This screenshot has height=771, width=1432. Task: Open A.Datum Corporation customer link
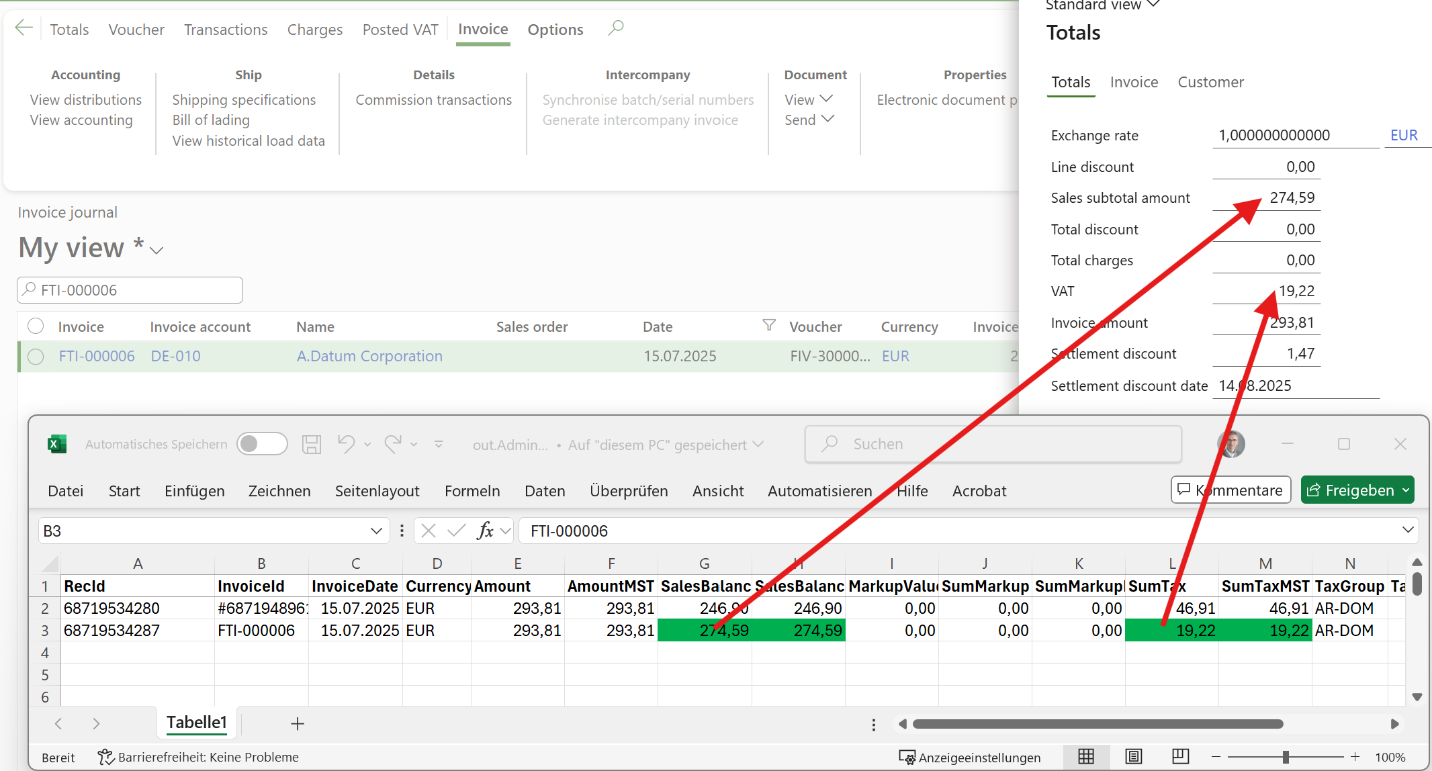(369, 356)
